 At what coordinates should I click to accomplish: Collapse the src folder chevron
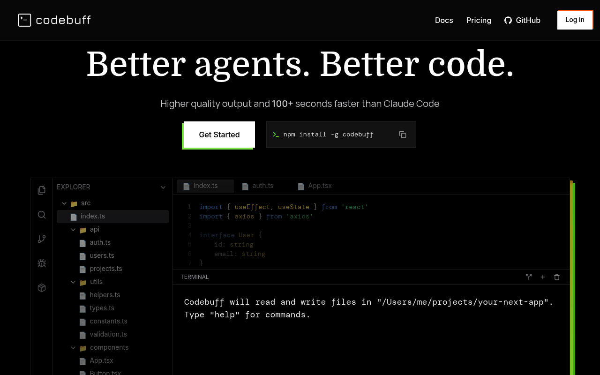tap(64, 203)
